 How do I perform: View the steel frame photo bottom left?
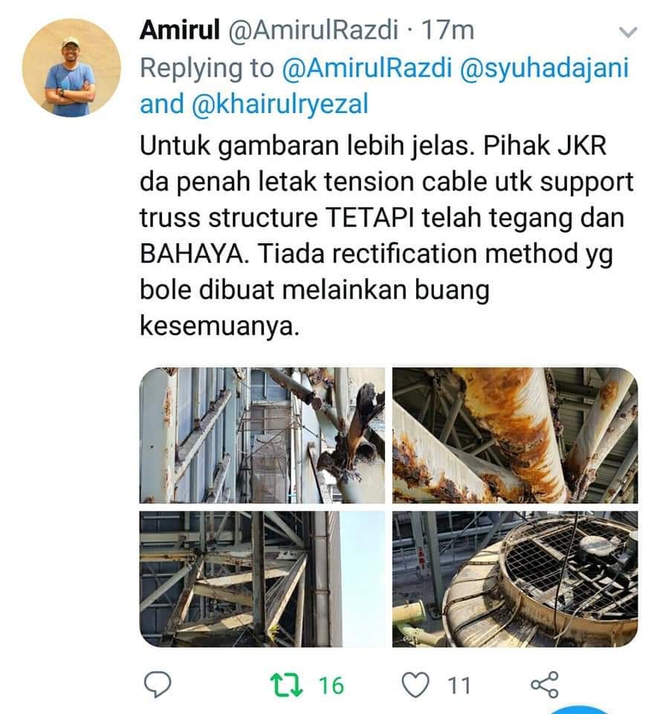tap(262, 579)
